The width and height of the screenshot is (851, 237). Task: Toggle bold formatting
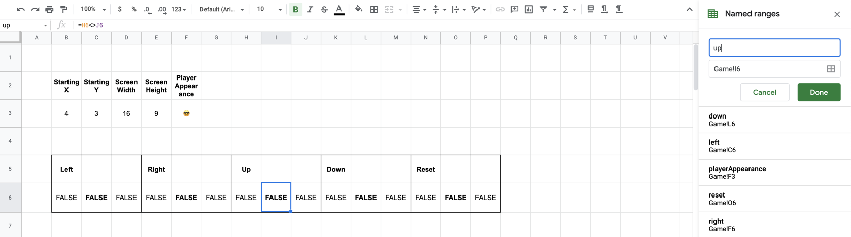pos(295,9)
